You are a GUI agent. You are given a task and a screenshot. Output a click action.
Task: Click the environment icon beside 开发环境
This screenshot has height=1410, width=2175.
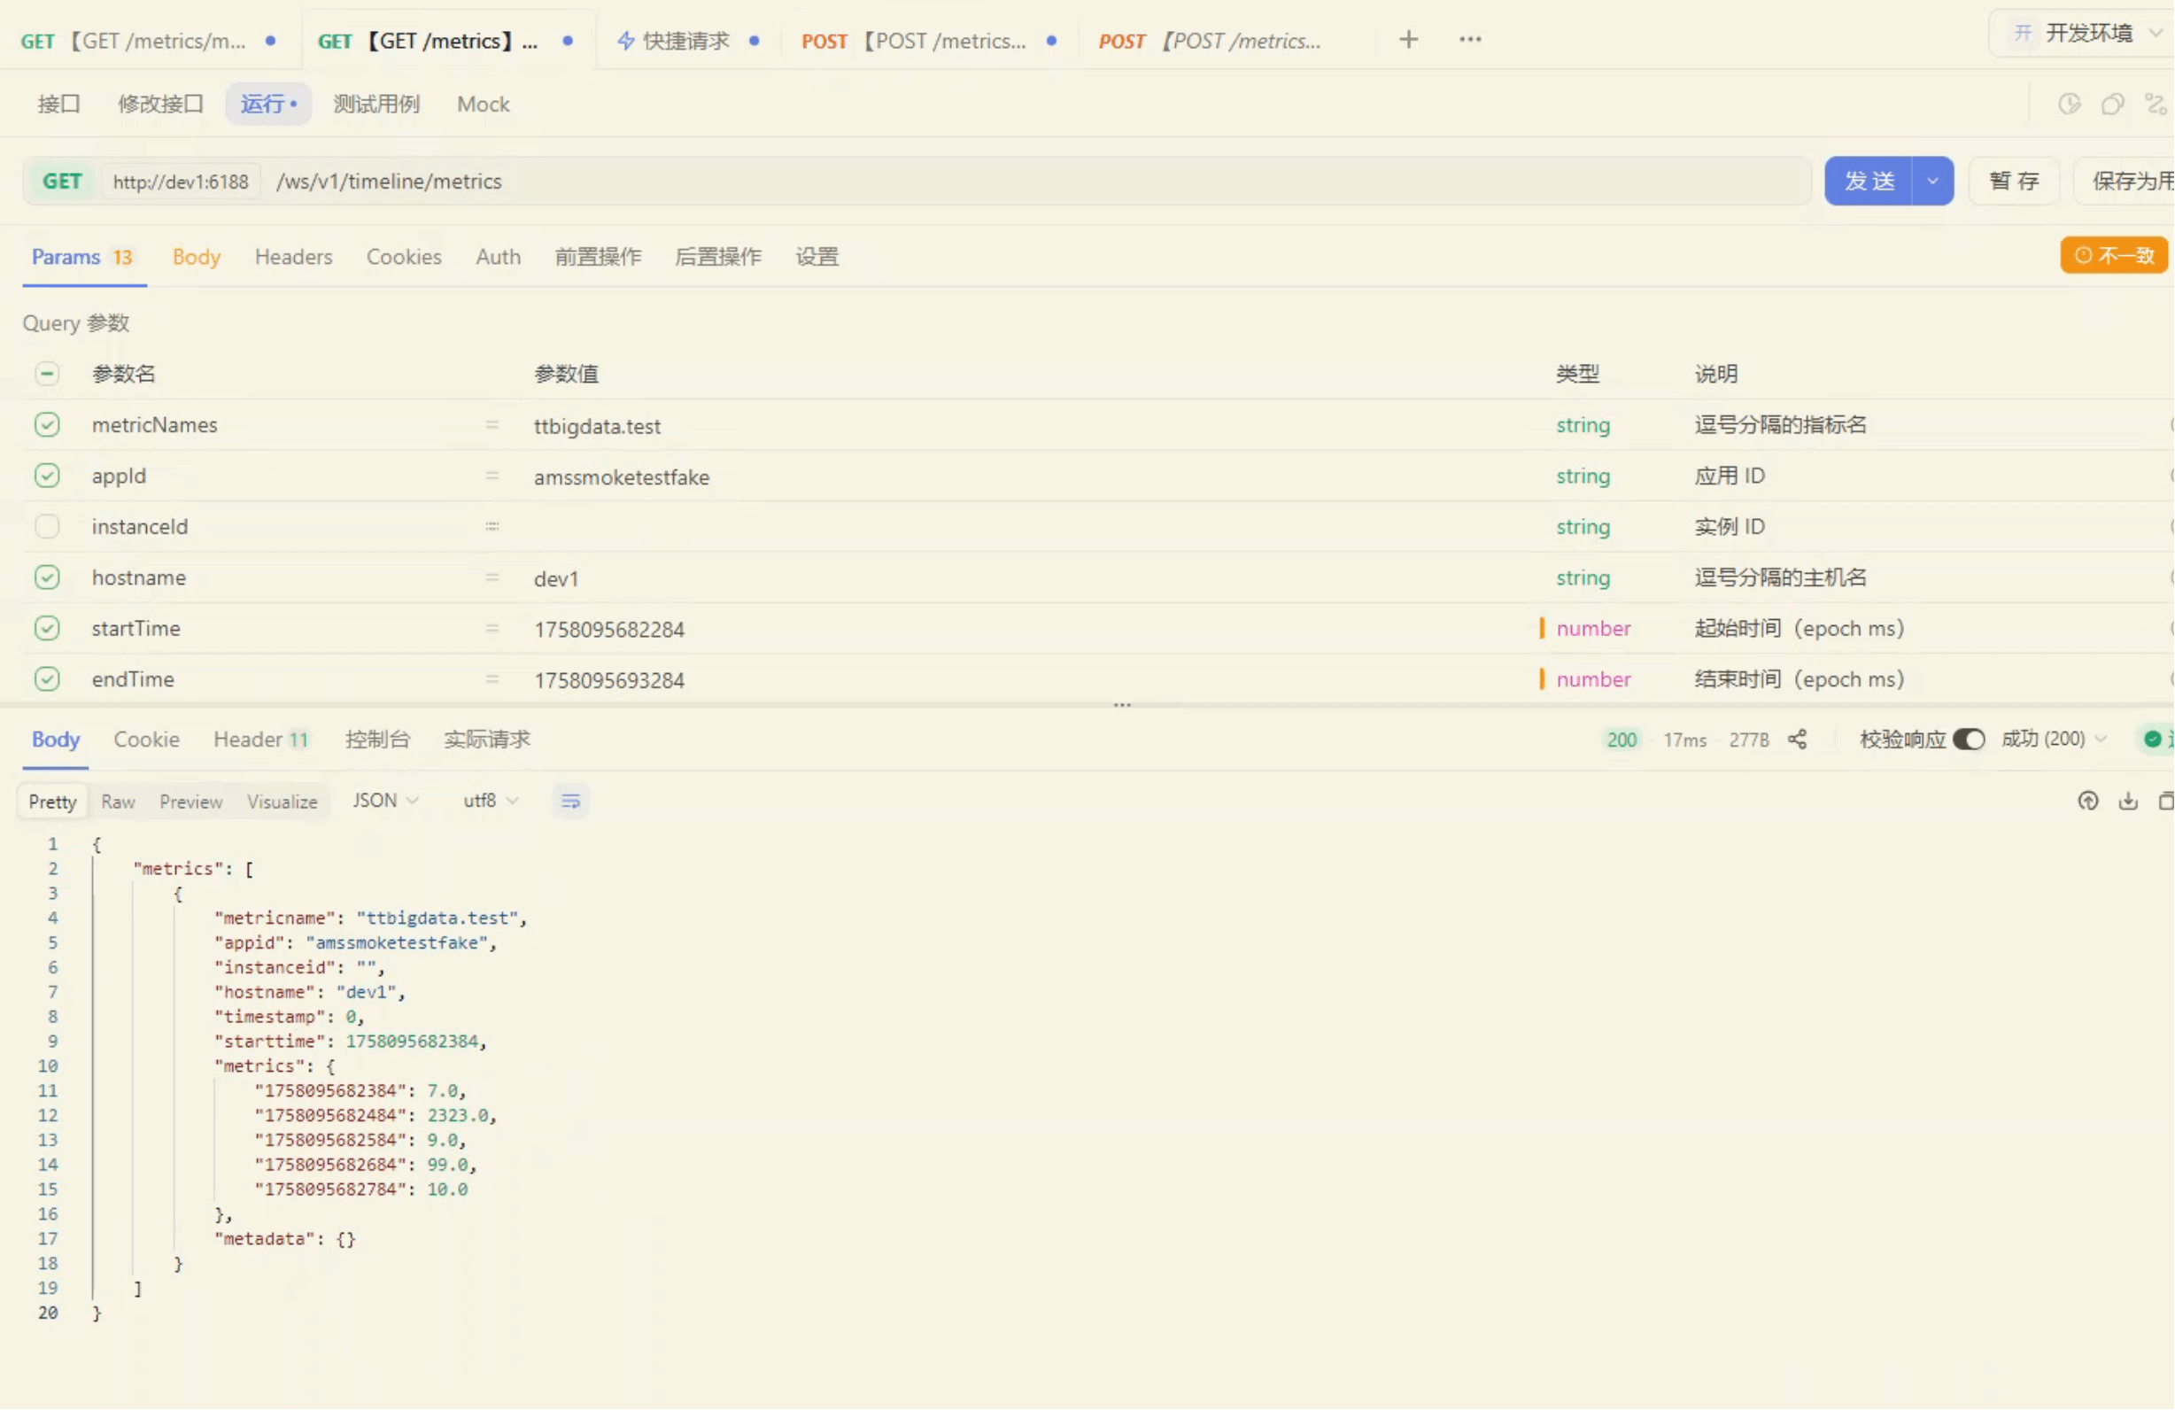(2023, 34)
